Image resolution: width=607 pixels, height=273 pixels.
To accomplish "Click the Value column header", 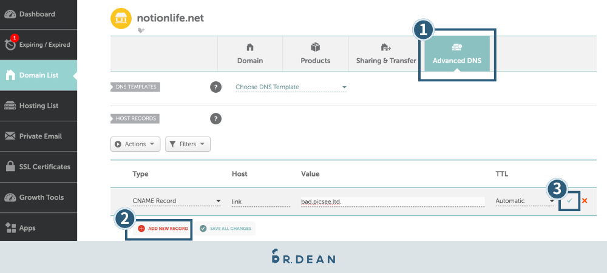I will [310, 174].
